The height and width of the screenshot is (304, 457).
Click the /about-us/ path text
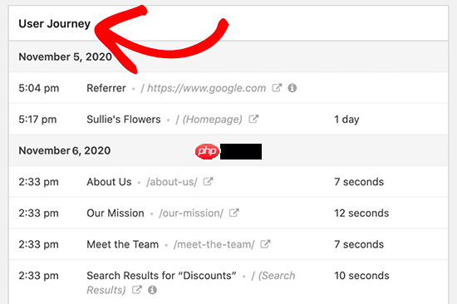[x=172, y=182]
